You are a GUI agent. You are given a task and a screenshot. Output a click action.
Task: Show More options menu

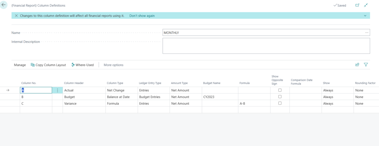(x=114, y=65)
